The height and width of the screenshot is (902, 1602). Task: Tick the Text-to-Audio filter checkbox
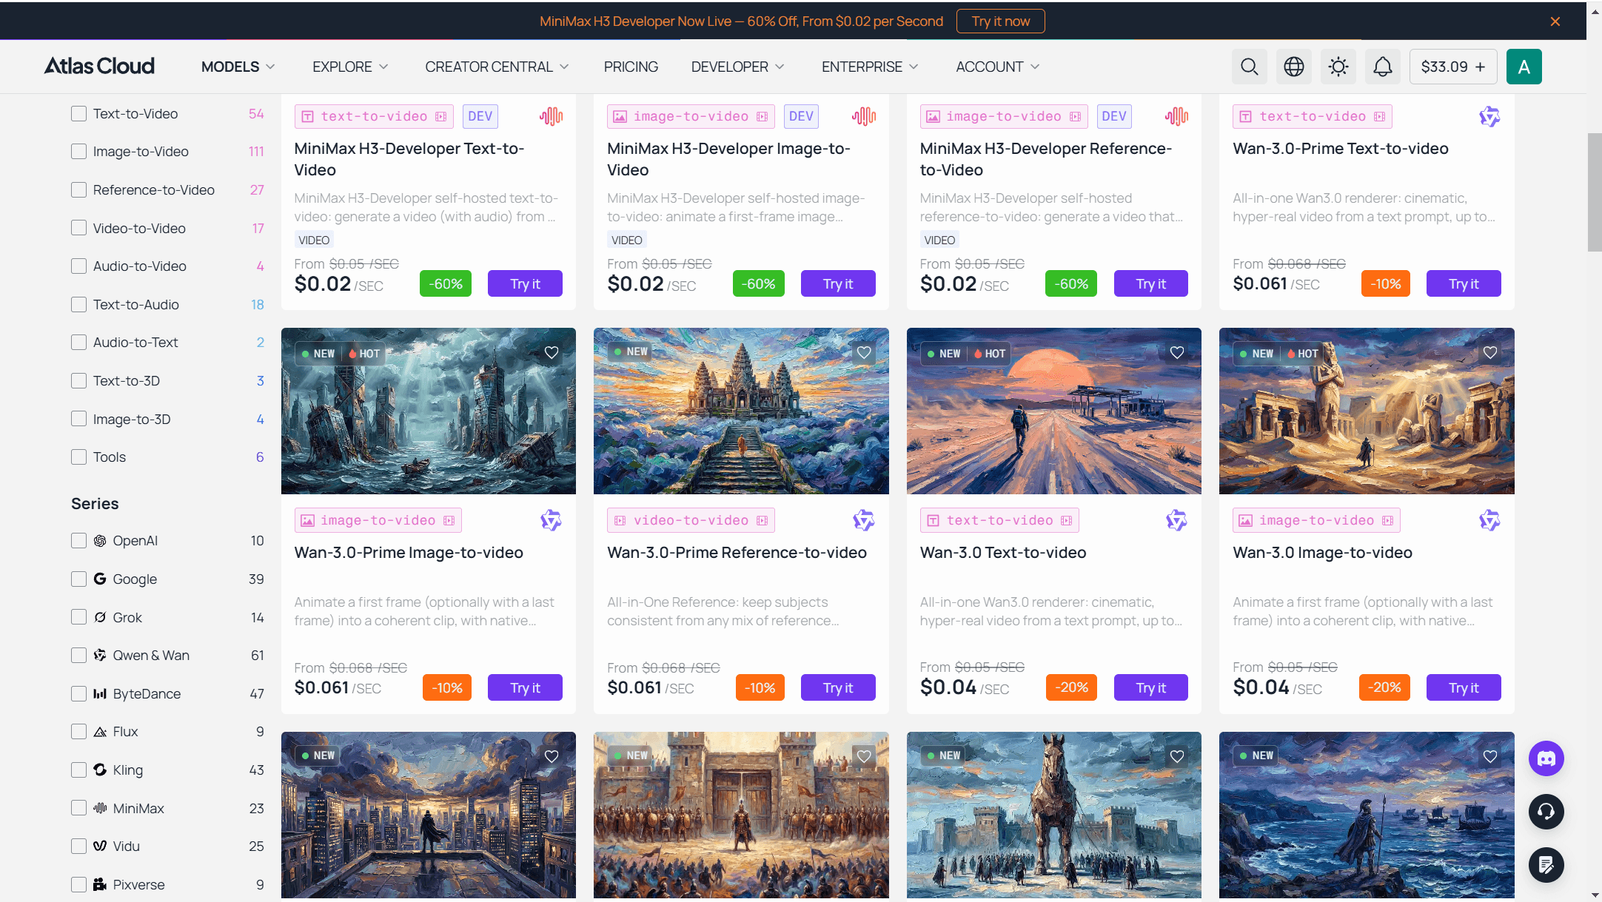pyautogui.click(x=78, y=304)
